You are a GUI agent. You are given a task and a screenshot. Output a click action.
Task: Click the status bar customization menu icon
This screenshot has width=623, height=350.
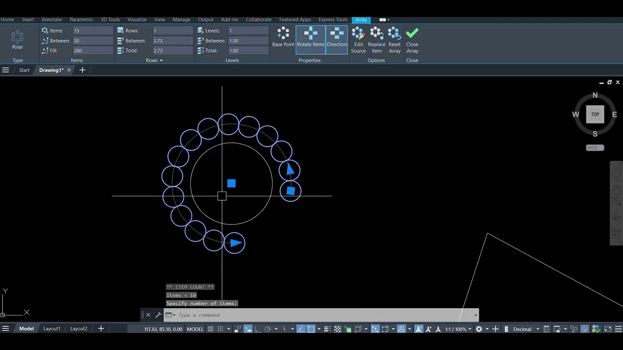click(618, 329)
